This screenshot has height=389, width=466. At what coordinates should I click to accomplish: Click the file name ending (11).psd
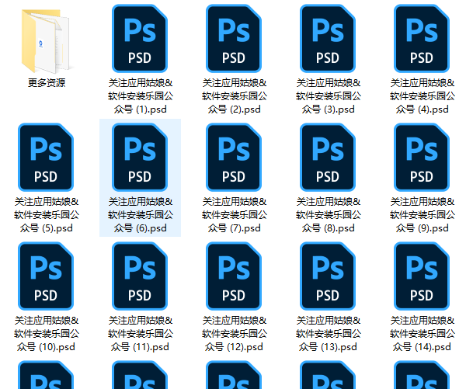[x=141, y=334]
